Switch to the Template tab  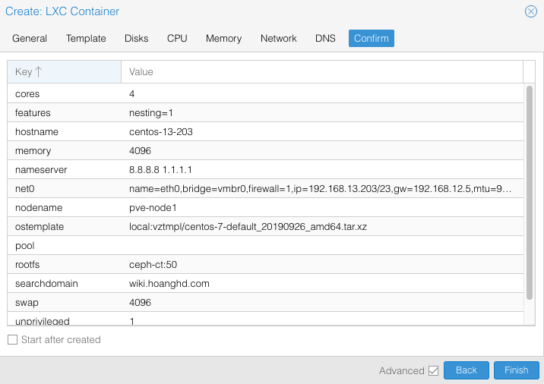pos(86,38)
